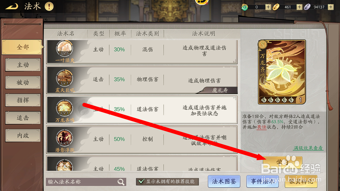Click the magnifier search icon
The width and height of the screenshot is (340, 191).
coord(121,182)
